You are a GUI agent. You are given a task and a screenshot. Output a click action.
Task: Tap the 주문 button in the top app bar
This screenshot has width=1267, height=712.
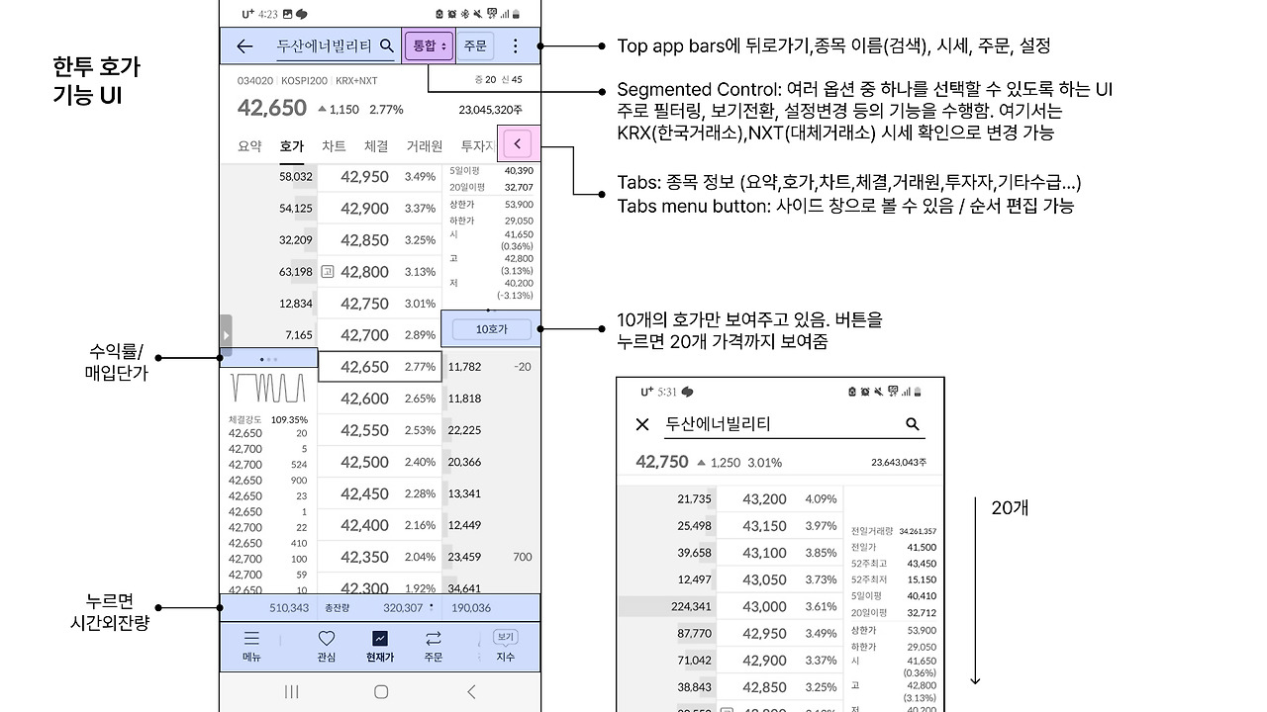click(475, 45)
